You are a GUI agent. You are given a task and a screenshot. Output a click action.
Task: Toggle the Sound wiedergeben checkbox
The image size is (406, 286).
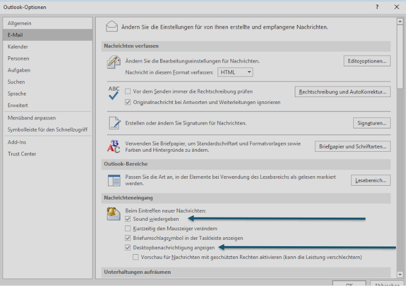128,219
